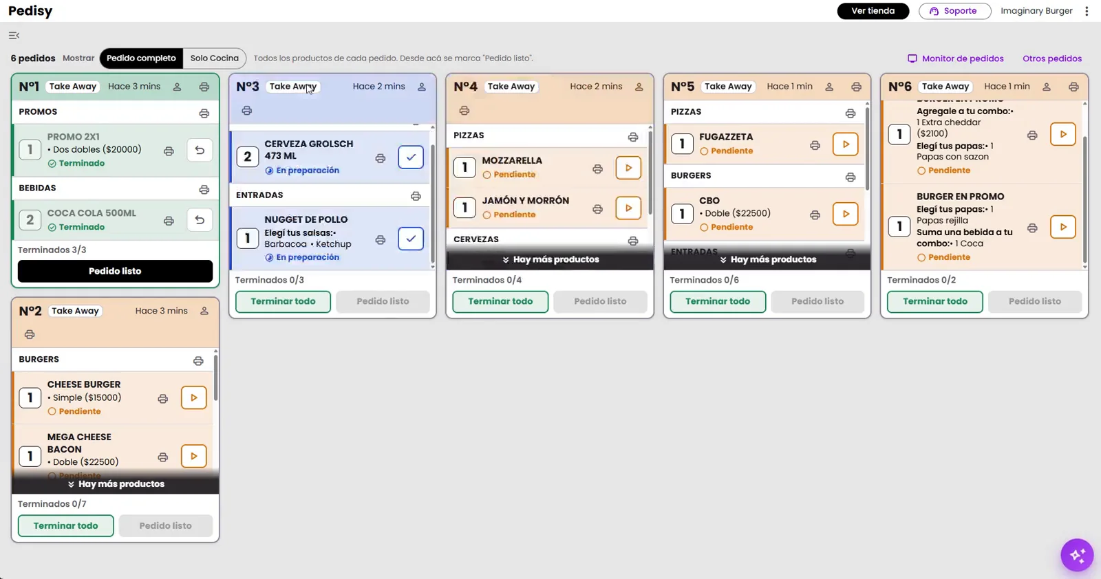Start preparing the MOZZARELLA pizza

(628, 168)
